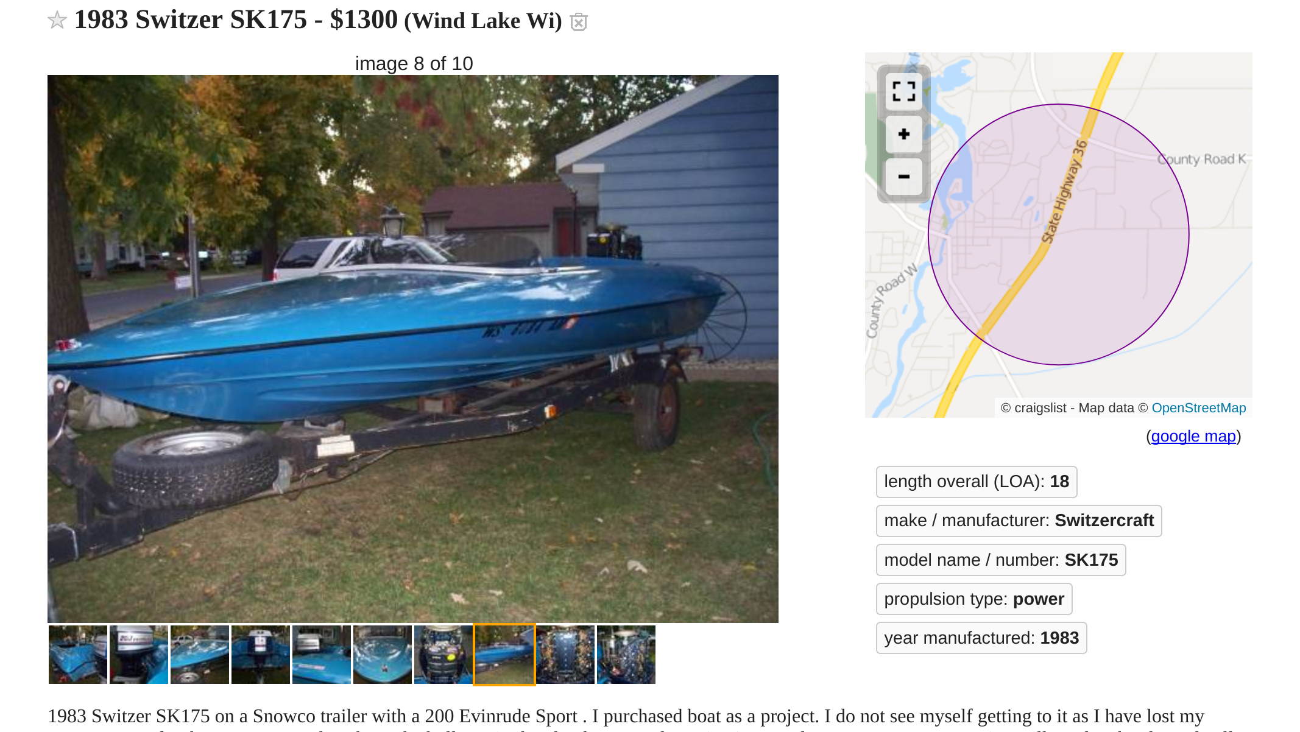Select the tenth thumbnail image
Viewport: 1300px width, 732px height.
point(626,655)
